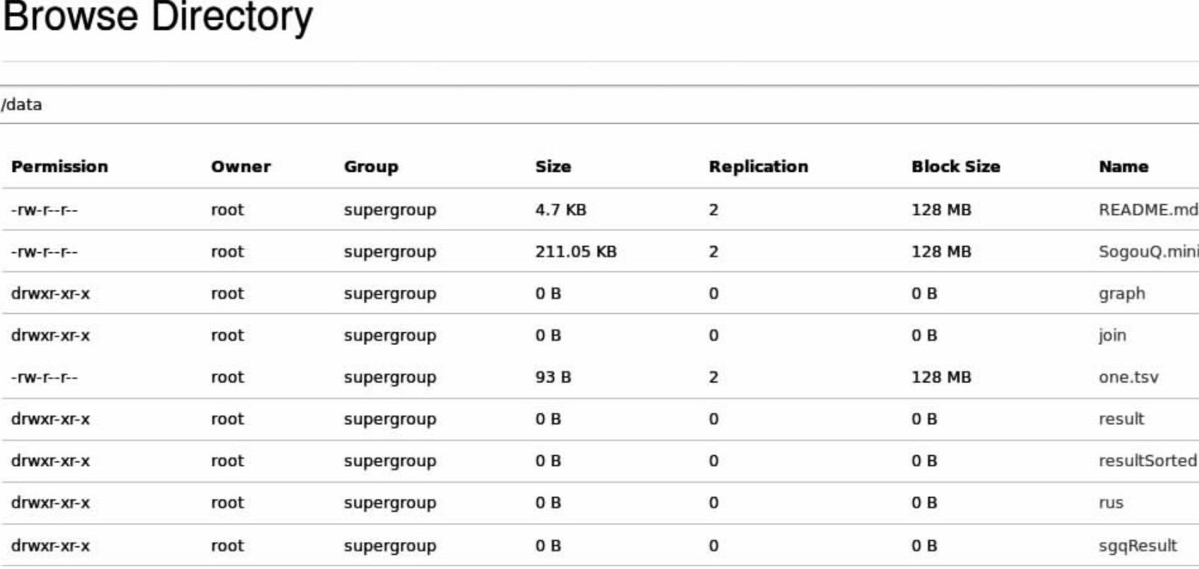Viewport: 1199px width, 569px height.
Task: Open the one.tsv file link
Action: coord(1128,377)
